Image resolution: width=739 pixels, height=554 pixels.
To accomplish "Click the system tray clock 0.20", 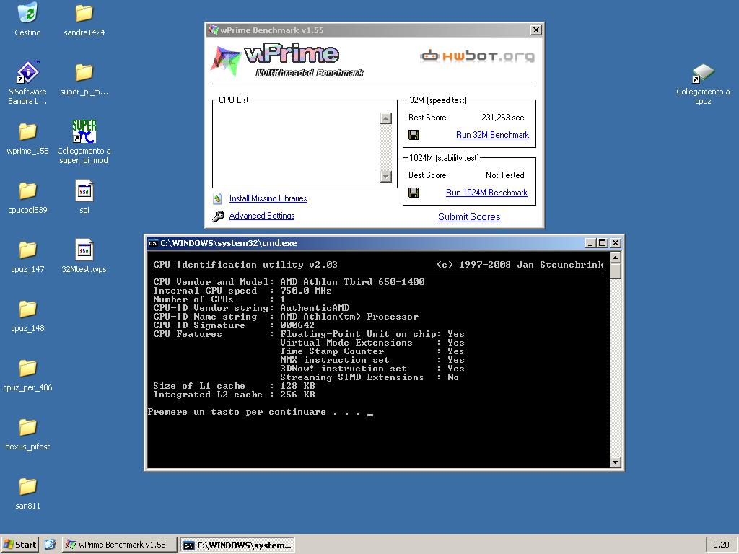I will click(721, 545).
